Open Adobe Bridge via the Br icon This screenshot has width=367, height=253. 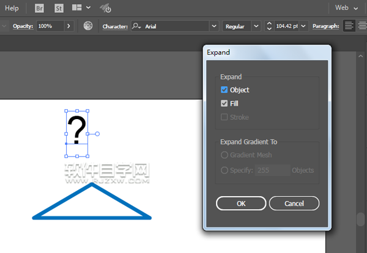point(40,9)
